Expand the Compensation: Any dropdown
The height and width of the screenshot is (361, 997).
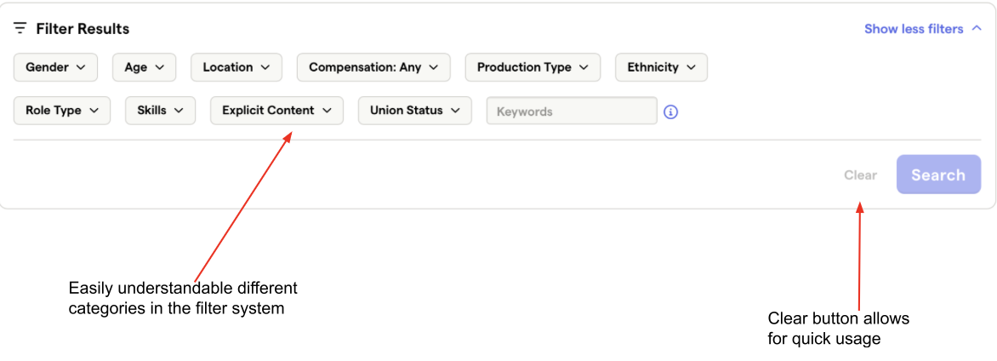(373, 67)
